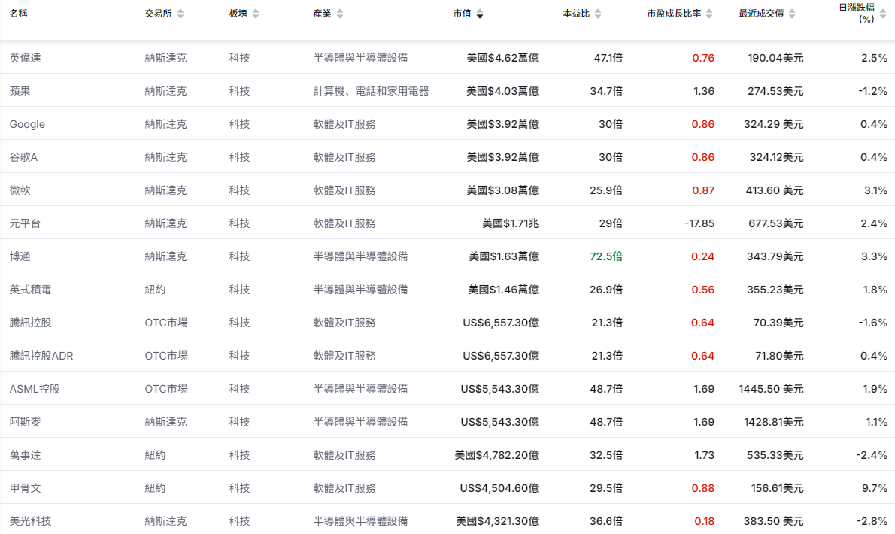The width and height of the screenshot is (895, 534).
Task: Sort the table by 板塊
Action: [256, 12]
